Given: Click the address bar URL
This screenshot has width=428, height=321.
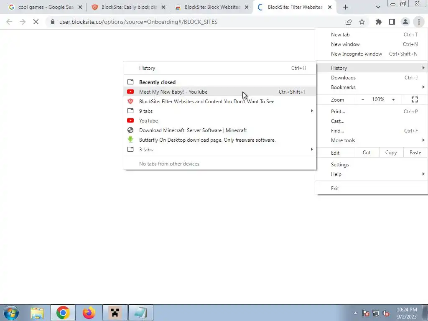Looking at the screenshot, I should pos(138,22).
